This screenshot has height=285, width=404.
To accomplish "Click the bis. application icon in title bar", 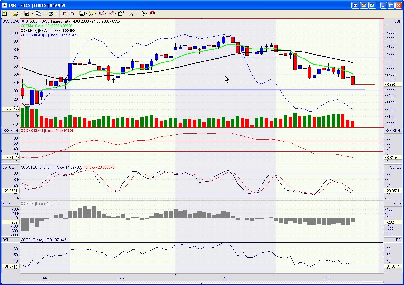I will tap(4, 5).
